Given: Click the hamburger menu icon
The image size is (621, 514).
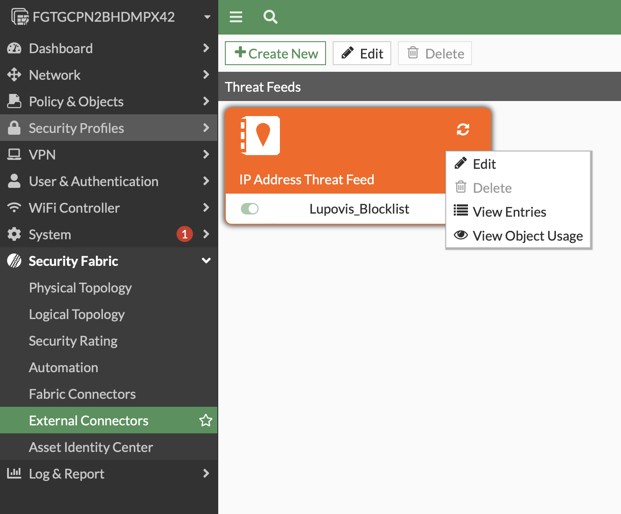Looking at the screenshot, I should point(236,17).
